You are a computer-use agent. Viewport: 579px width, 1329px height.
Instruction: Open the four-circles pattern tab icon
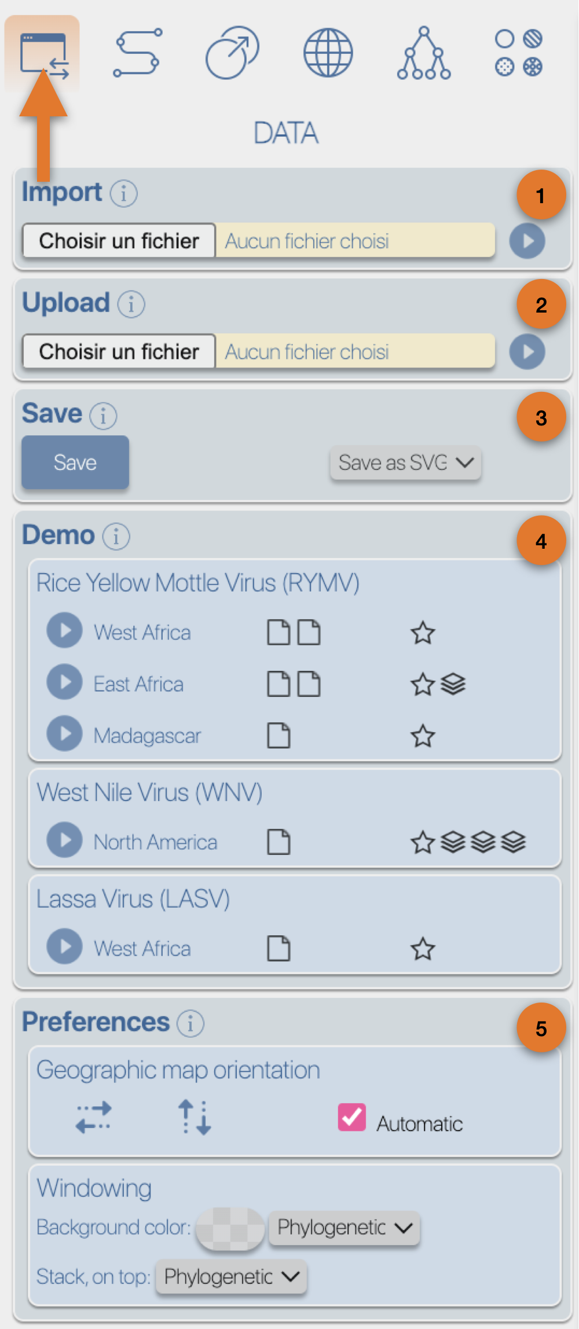[x=519, y=53]
